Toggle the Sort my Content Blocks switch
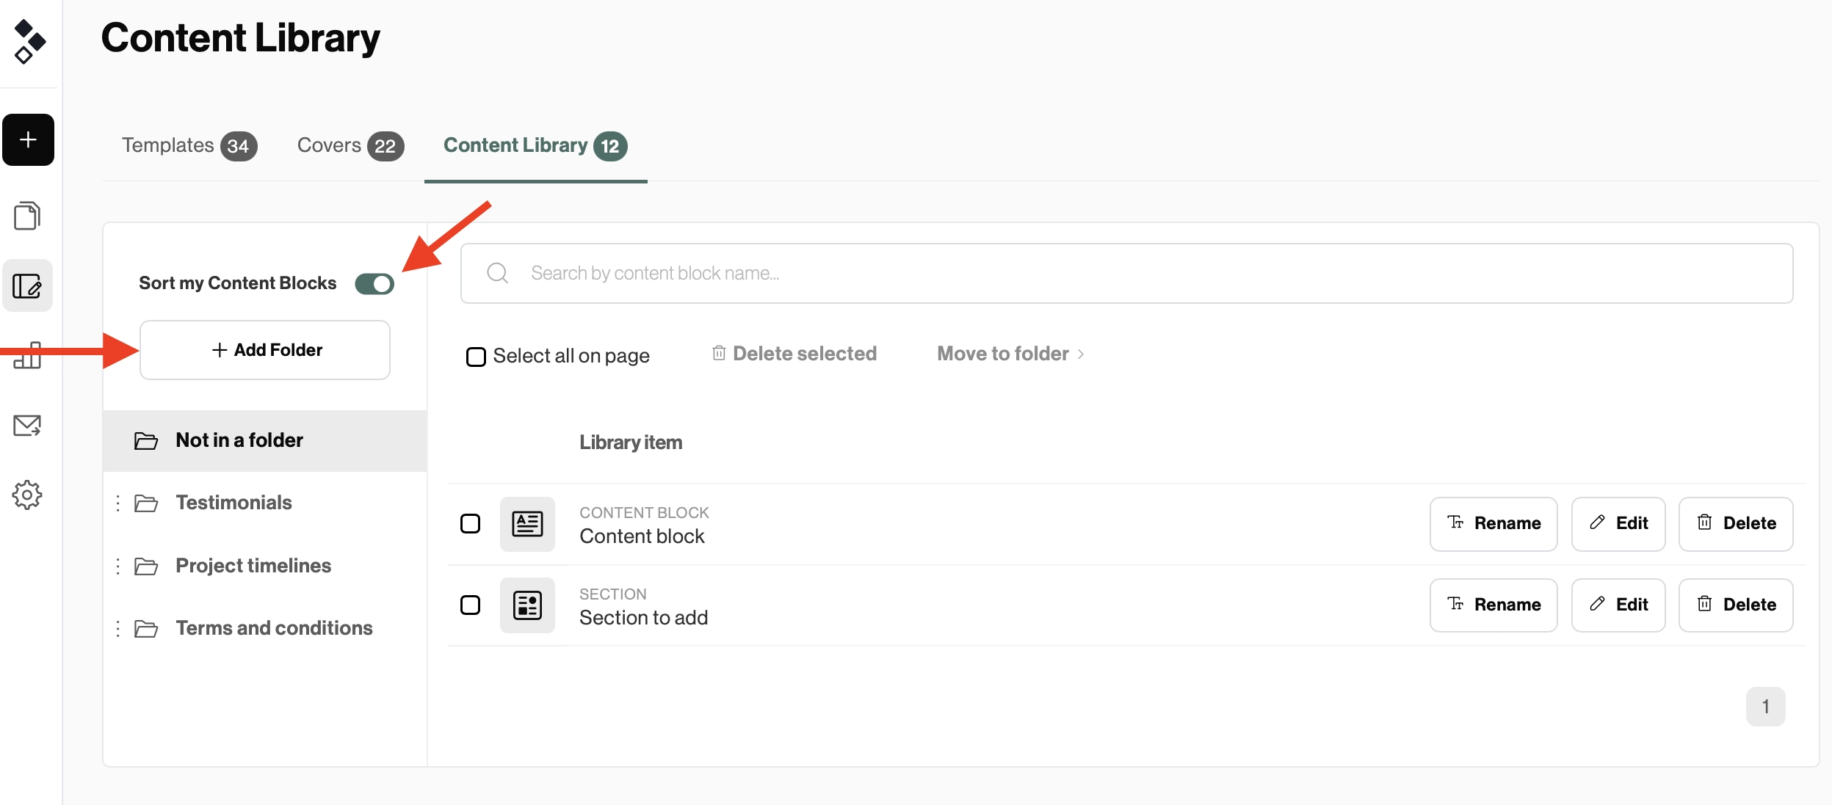The image size is (1832, 805). click(x=374, y=283)
